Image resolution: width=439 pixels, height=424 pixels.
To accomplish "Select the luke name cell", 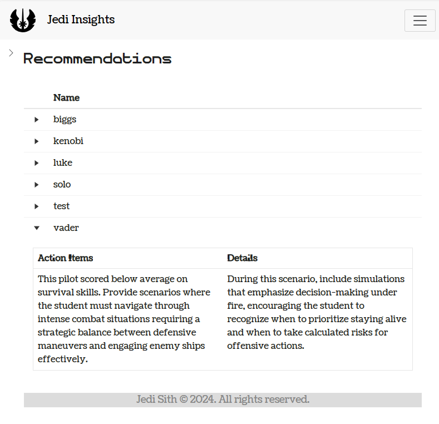I will click(x=63, y=163).
